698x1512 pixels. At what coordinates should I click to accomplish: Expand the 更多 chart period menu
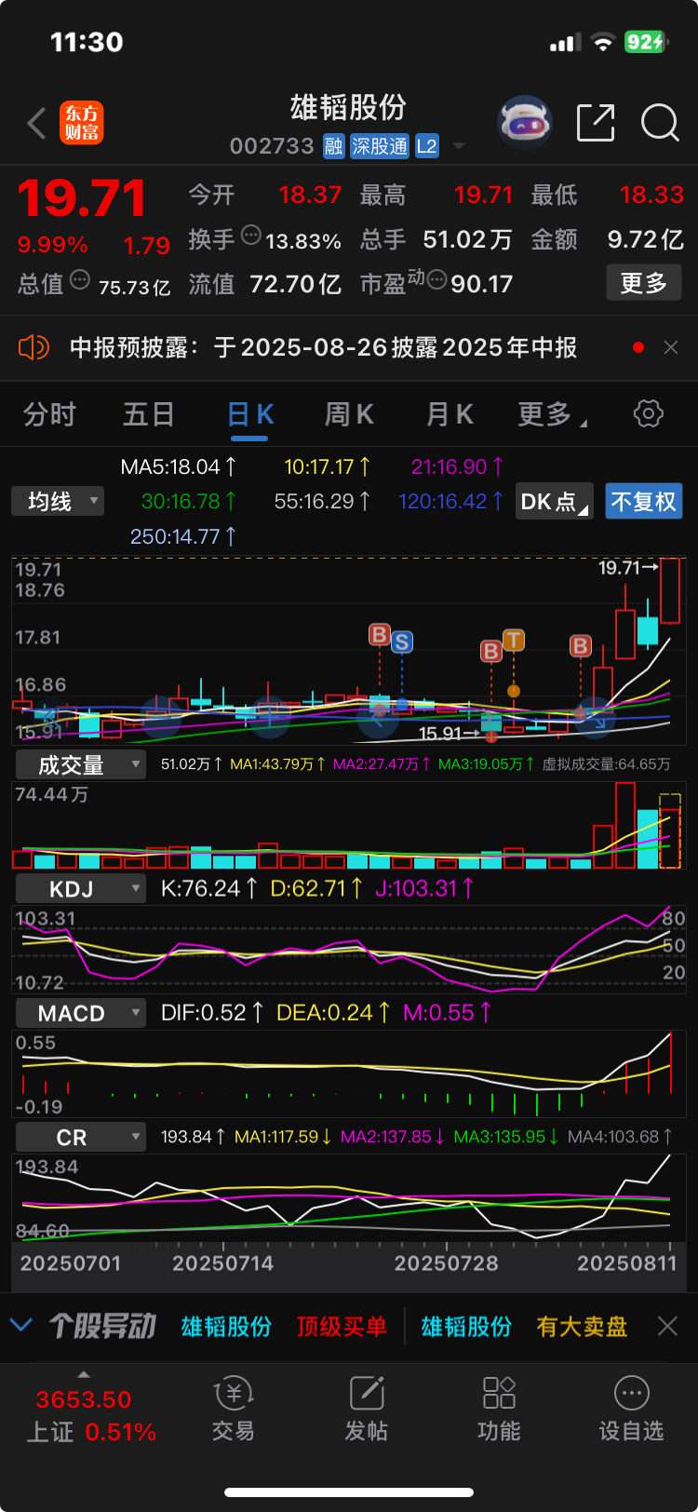[x=552, y=414]
